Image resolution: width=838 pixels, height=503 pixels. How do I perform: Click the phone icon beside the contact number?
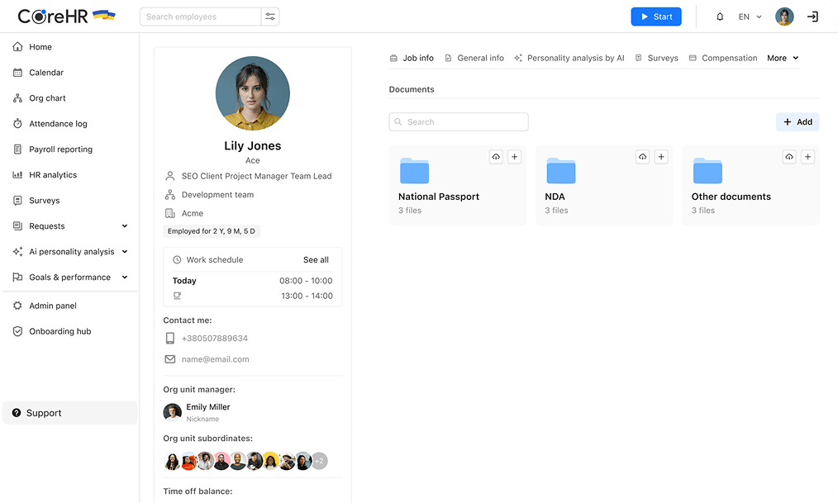tap(170, 338)
